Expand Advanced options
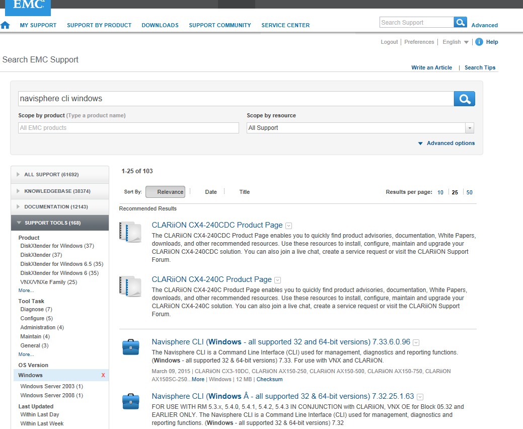 point(446,143)
